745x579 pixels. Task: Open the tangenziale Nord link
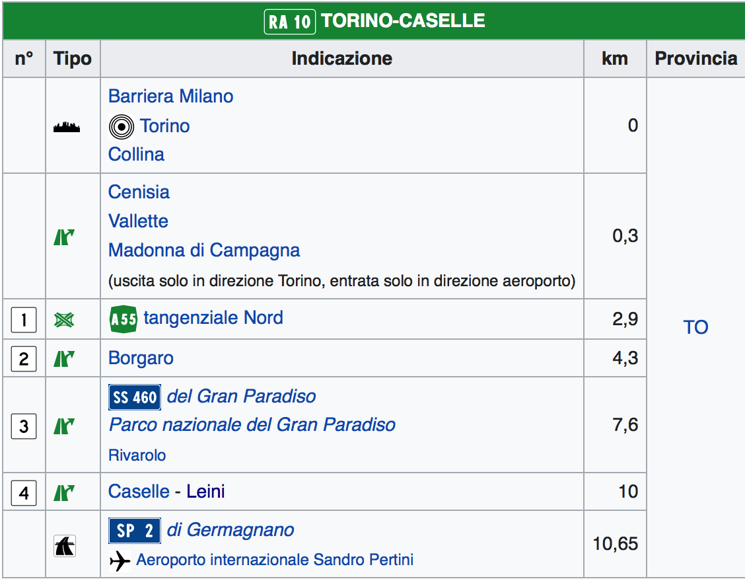[213, 318]
